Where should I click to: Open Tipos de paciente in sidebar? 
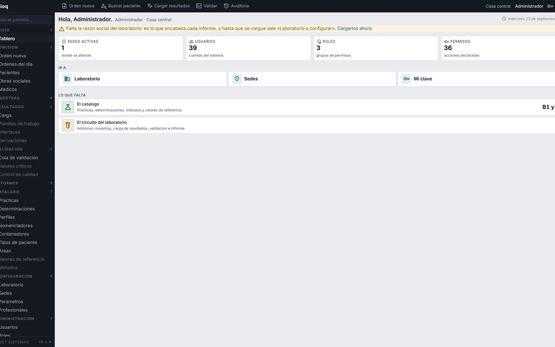(26, 242)
